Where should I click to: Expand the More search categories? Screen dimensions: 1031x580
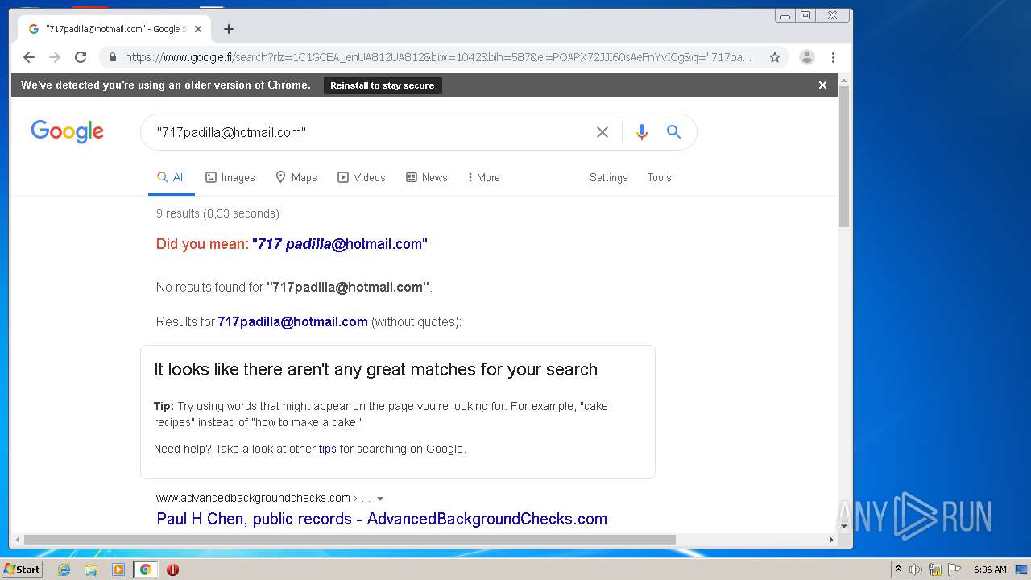pyautogui.click(x=483, y=177)
